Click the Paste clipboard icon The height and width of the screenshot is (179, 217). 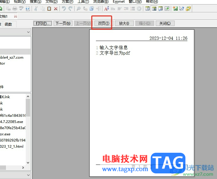pyautogui.click(x=49, y=9)
